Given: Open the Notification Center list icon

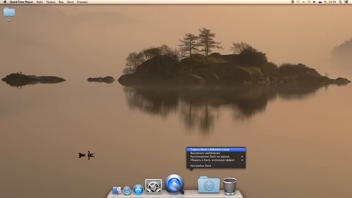Looking at the screenshot, I should pos(346,2).
